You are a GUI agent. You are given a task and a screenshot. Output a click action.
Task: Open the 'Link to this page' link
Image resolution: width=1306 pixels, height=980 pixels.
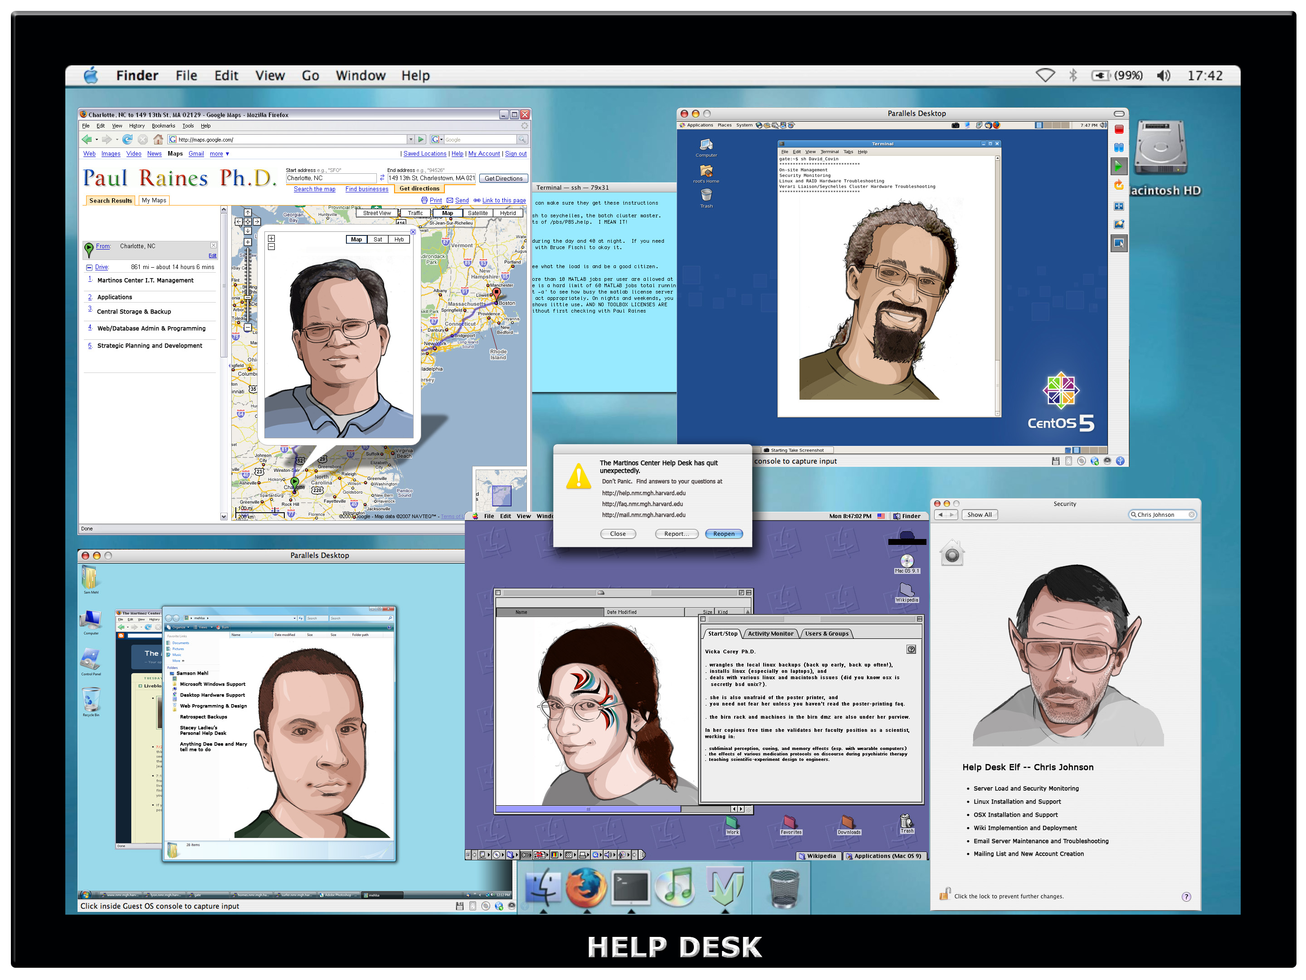pyautogui.click(x=504, y=201)
